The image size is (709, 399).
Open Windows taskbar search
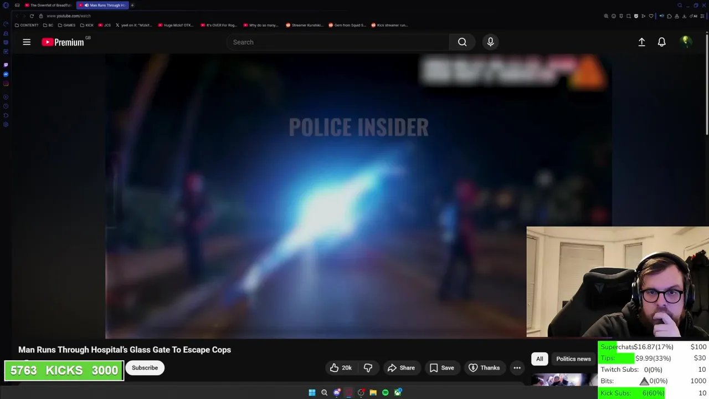324,392
